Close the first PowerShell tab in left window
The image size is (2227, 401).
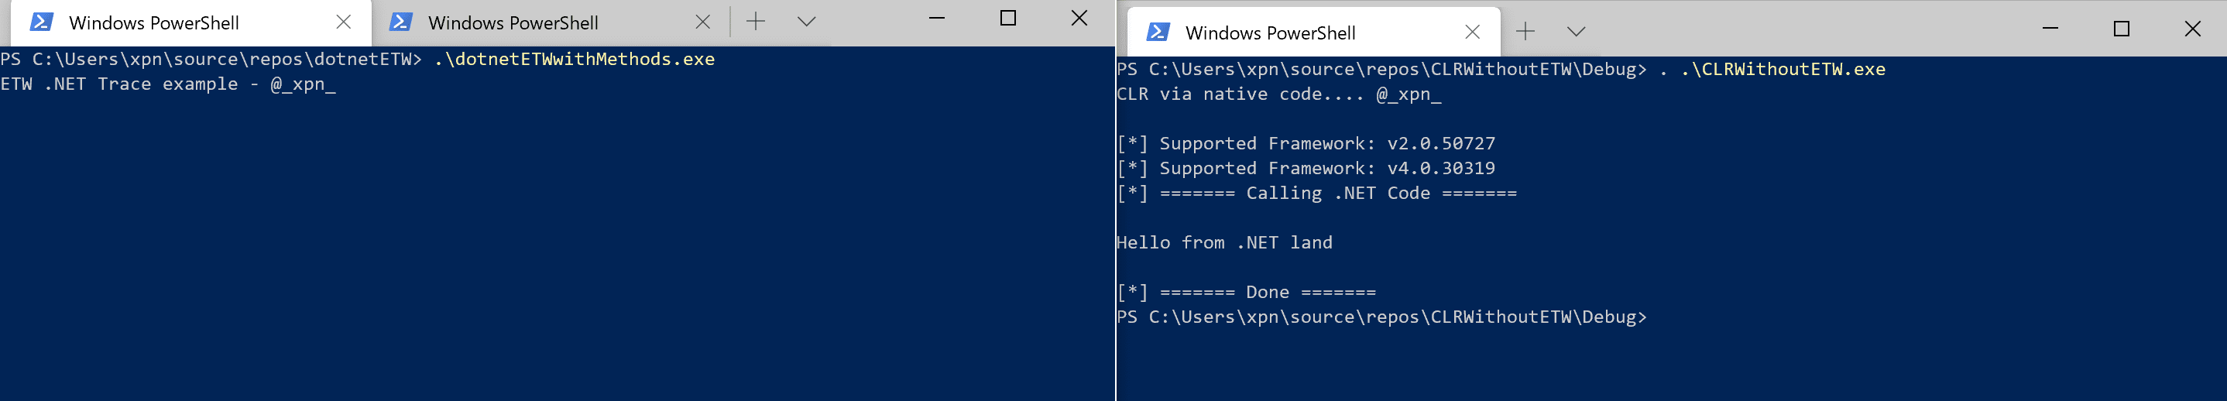point(343,22)
